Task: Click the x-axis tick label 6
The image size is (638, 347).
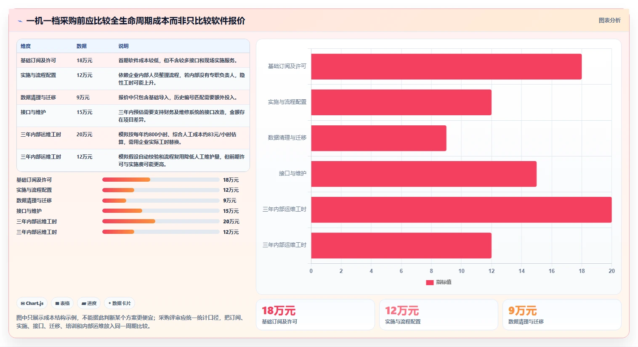Action: (x=401, y=271)
